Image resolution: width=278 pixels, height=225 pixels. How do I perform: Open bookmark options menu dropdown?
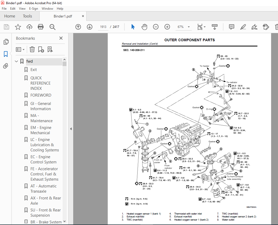20,49
